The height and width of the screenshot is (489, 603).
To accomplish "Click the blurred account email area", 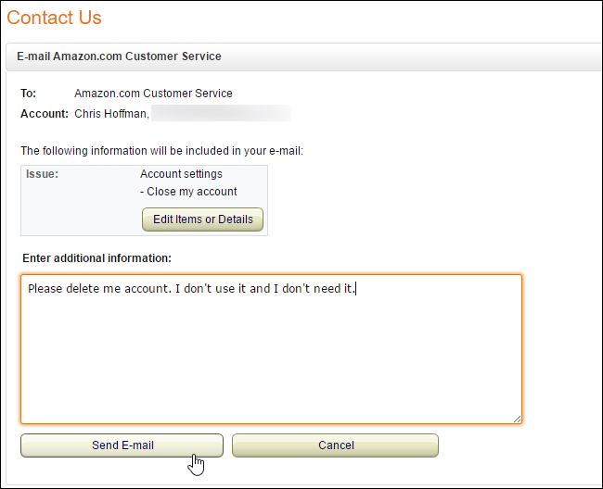I will click(222, 114).
